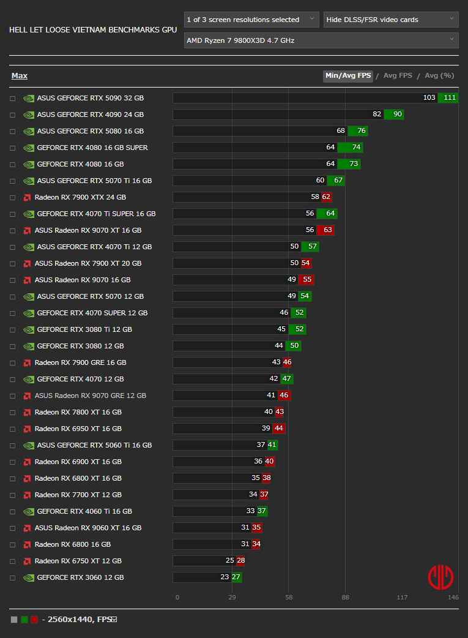The image size is (468, 638).
Task: Click AMD logo beside ASUS Radeon RX 9060 XT
Action: [28, 528]
